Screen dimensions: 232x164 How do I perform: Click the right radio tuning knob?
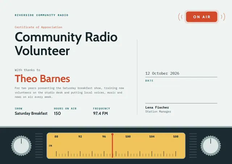pyautogui.click(x=211, y=146)
